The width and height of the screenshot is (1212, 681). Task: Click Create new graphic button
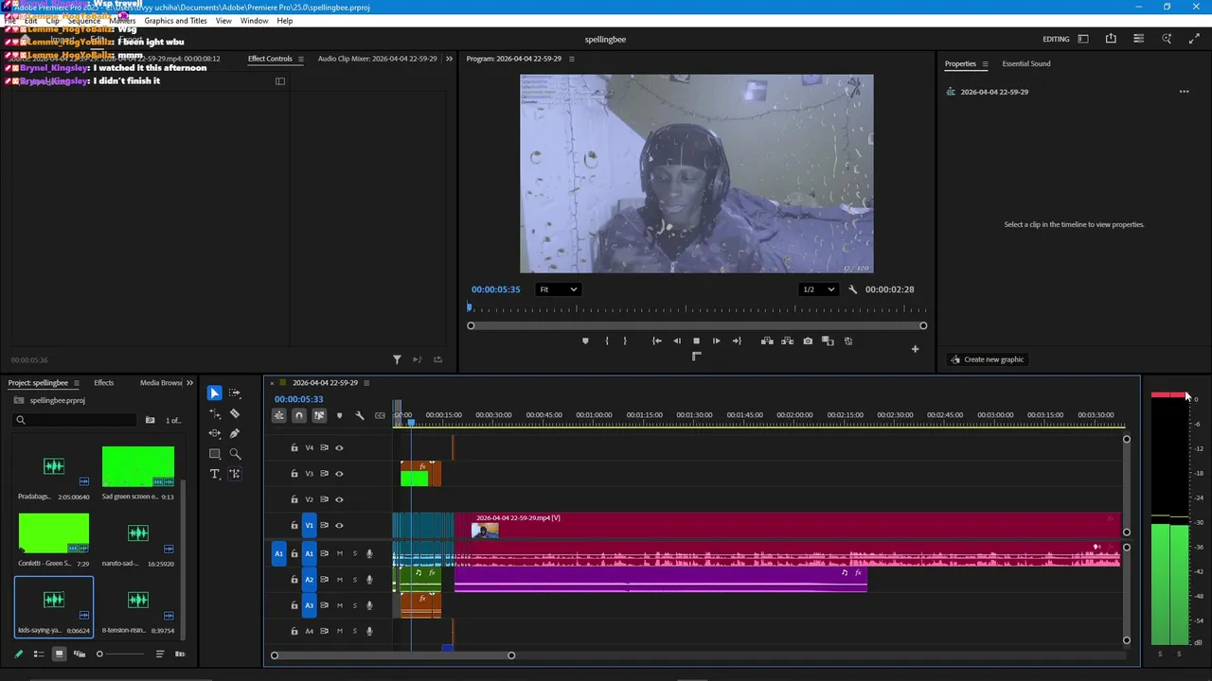[988, 359]
